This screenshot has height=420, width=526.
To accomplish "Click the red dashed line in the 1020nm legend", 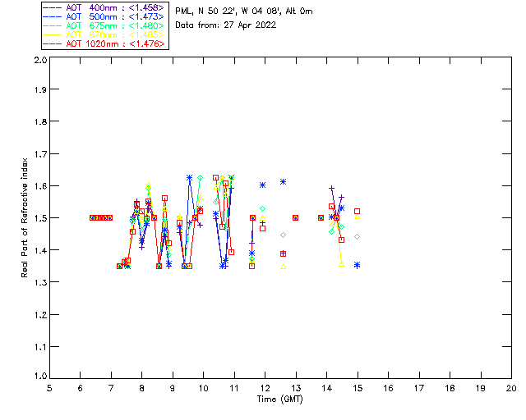I will (53, 43).
